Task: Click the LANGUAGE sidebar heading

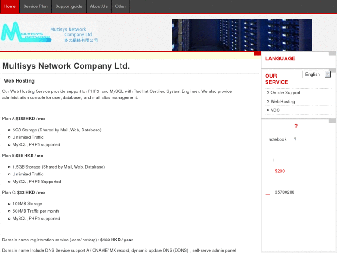Action: point(280,58)
